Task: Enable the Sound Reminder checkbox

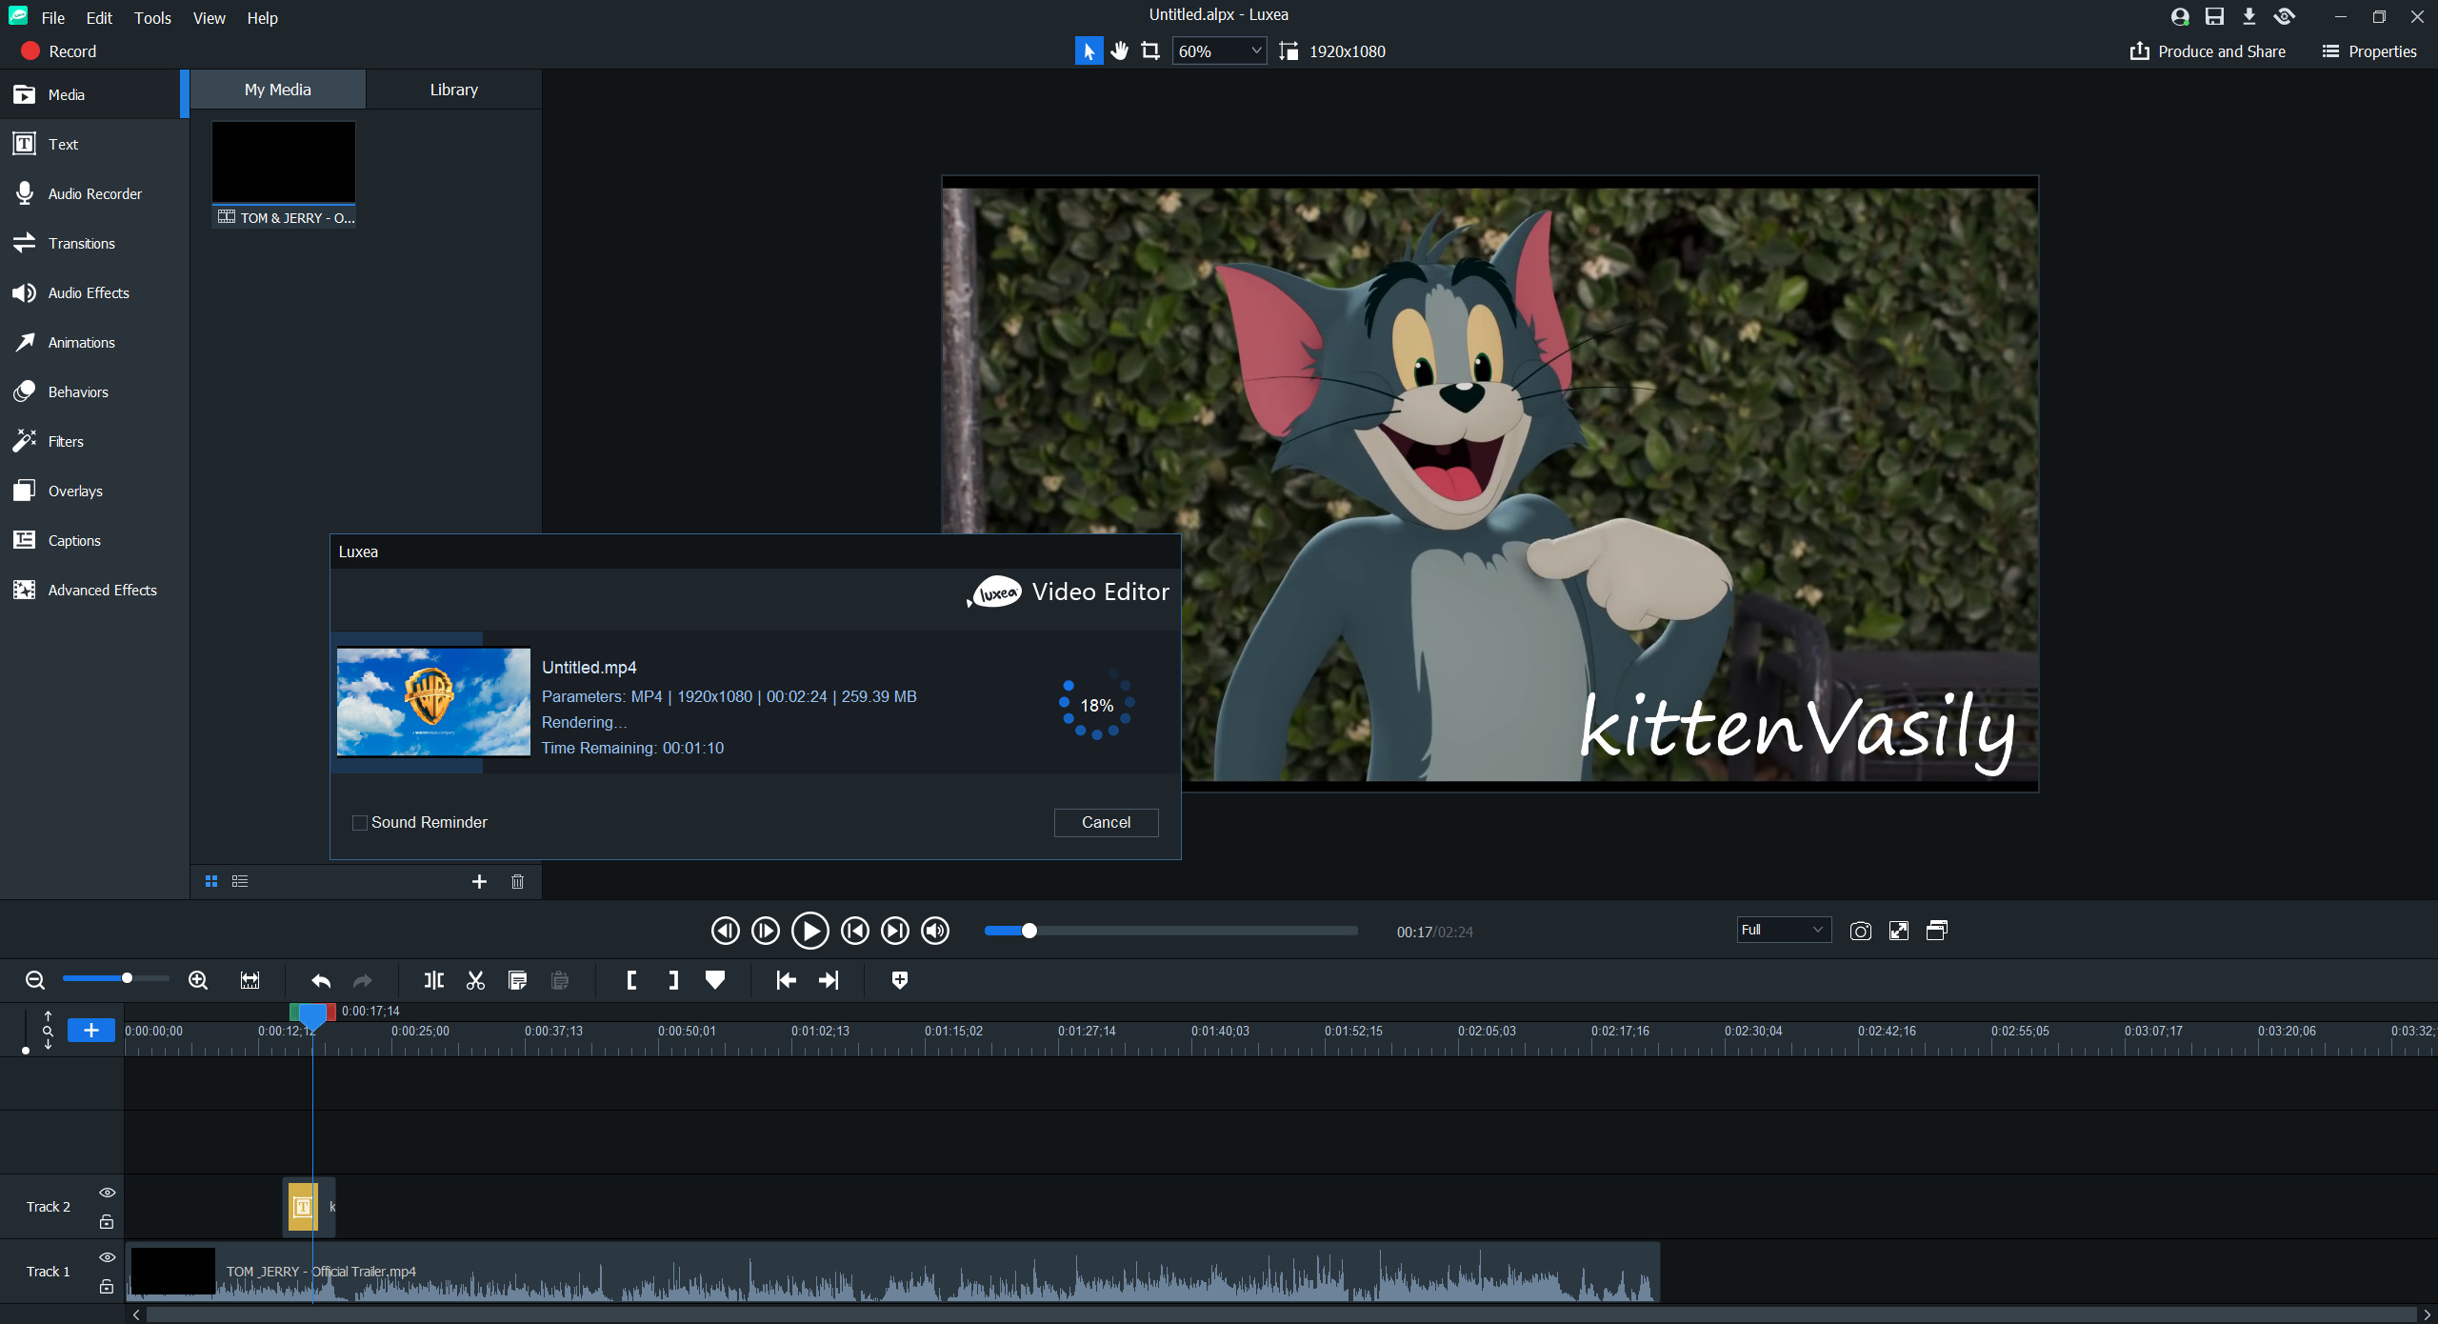Action: (360, 823)
